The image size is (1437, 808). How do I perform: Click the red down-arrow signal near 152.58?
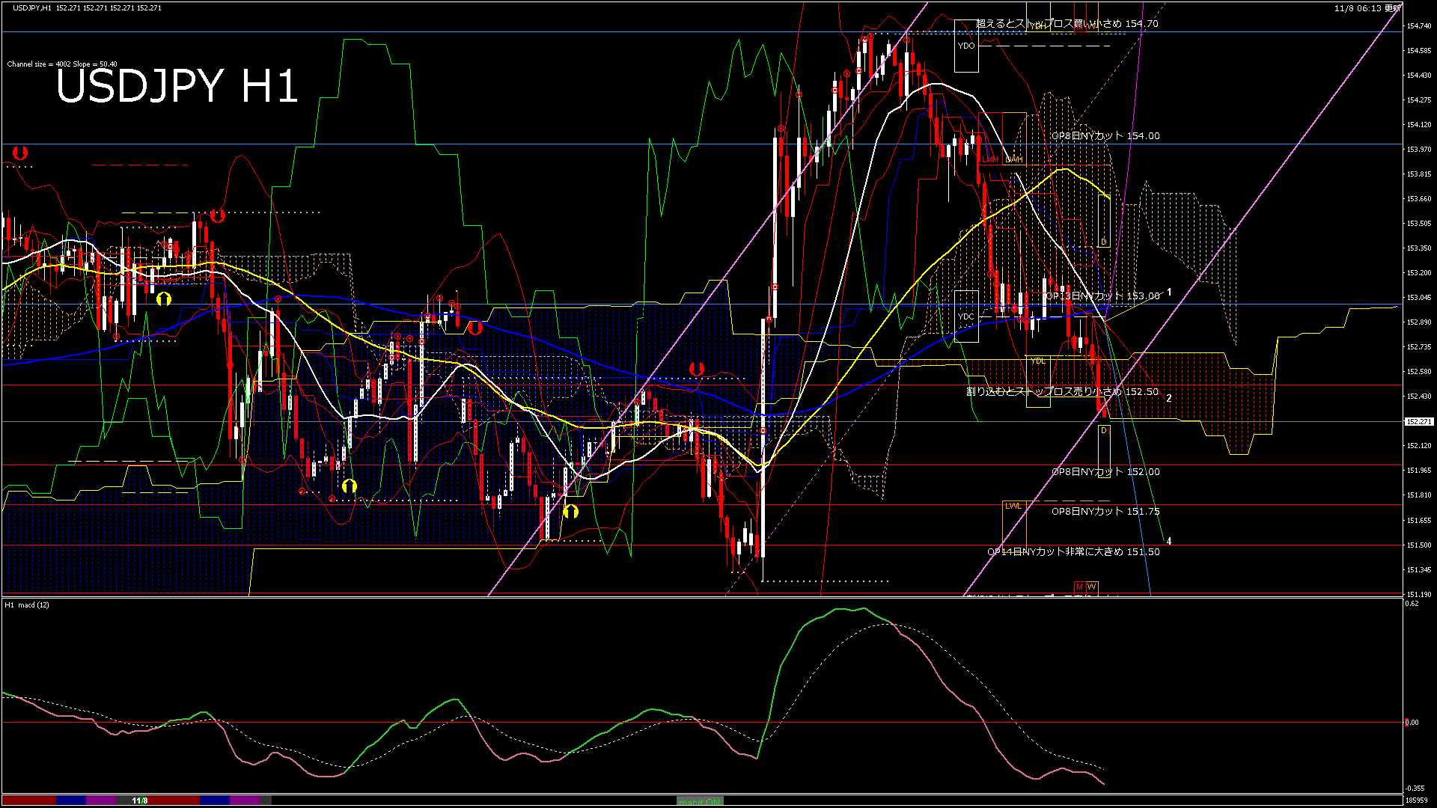697,369
